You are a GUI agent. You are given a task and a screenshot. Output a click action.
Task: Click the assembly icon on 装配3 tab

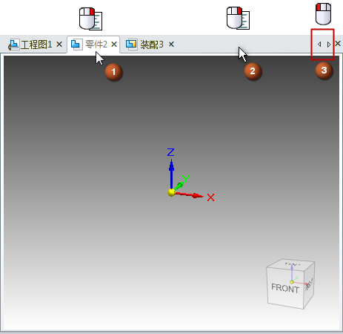pos(131,45)
